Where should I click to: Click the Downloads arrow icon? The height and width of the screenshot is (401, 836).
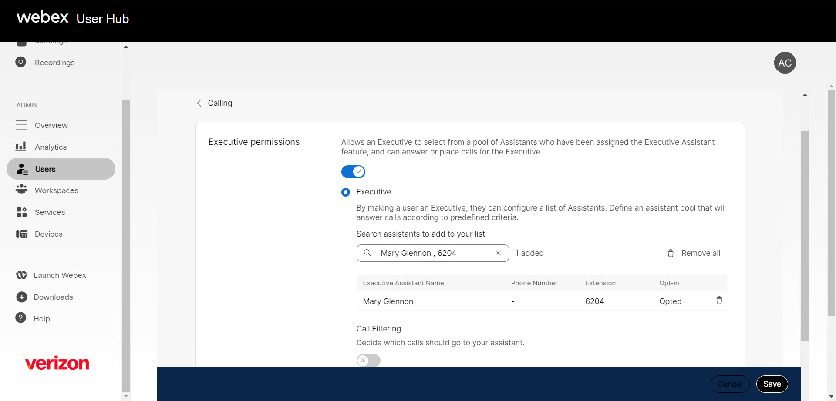(x=22, y=297)
